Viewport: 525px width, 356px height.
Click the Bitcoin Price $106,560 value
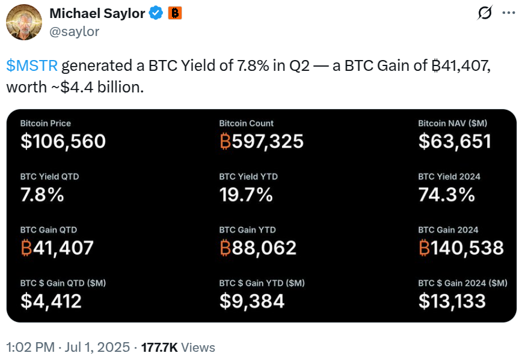click(63, 141)
